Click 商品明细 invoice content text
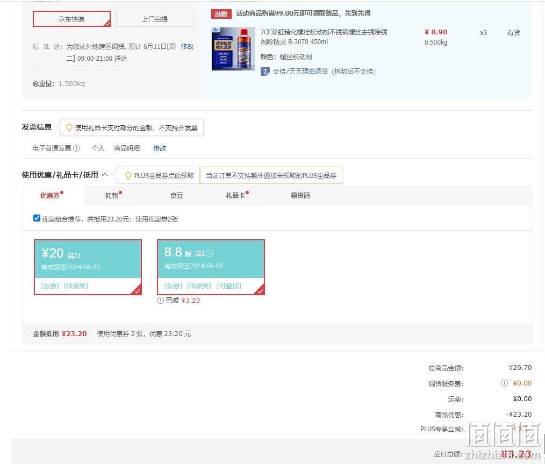 [x=127, y=148]
